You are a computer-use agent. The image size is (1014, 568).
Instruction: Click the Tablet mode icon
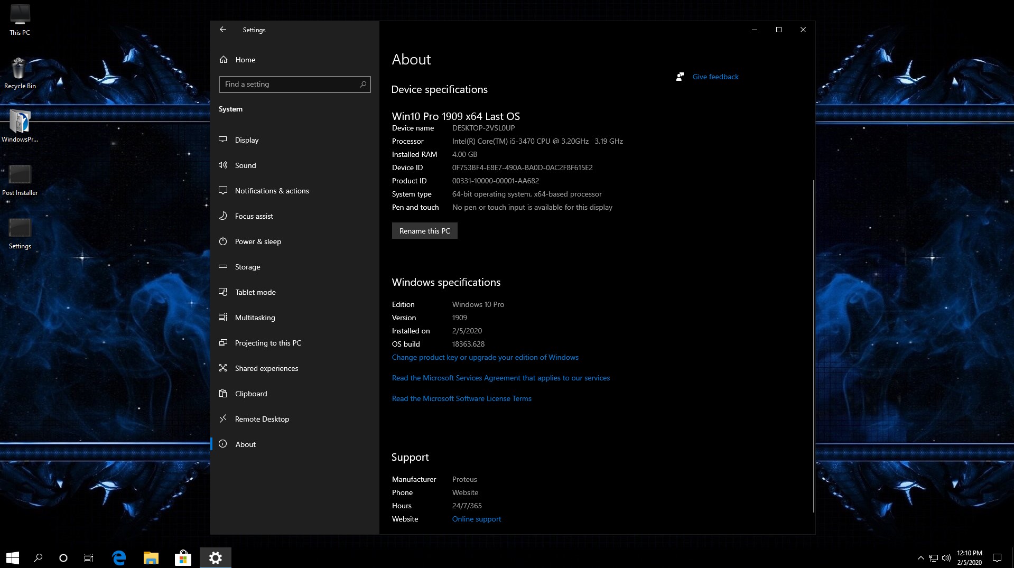click(x=223, y=292)
